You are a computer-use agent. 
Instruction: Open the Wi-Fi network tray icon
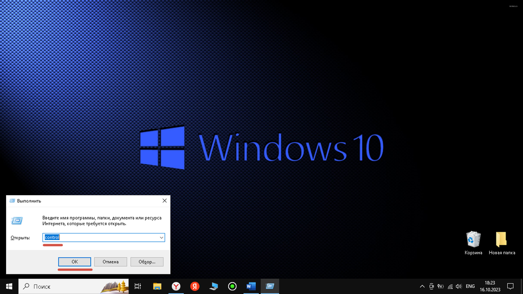pyautogui.click(x=450, y=287)
